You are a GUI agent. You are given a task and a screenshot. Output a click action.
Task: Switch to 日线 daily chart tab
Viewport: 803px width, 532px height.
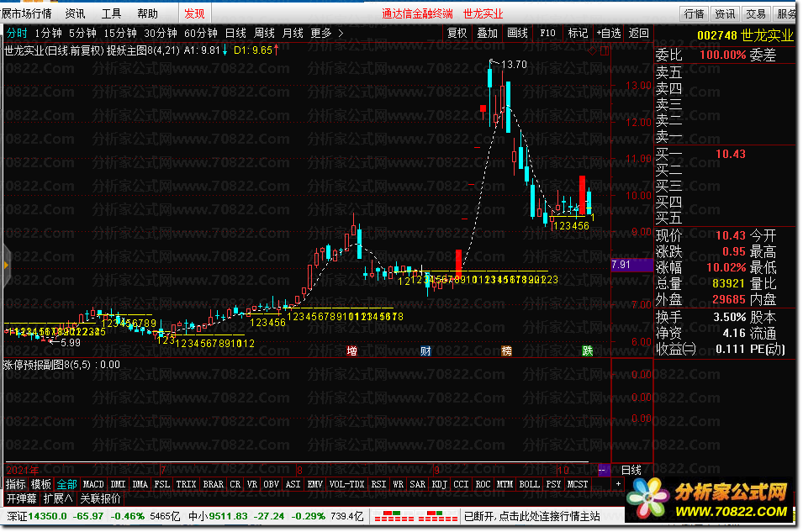(x=235, y=34)
